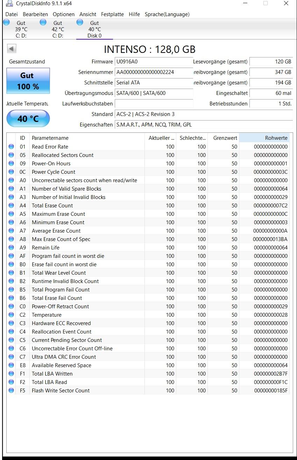This screenshot has height=460, width=297.
Task: Click status orb for Total Wear Level Count
Action: [x=11, y=273]
